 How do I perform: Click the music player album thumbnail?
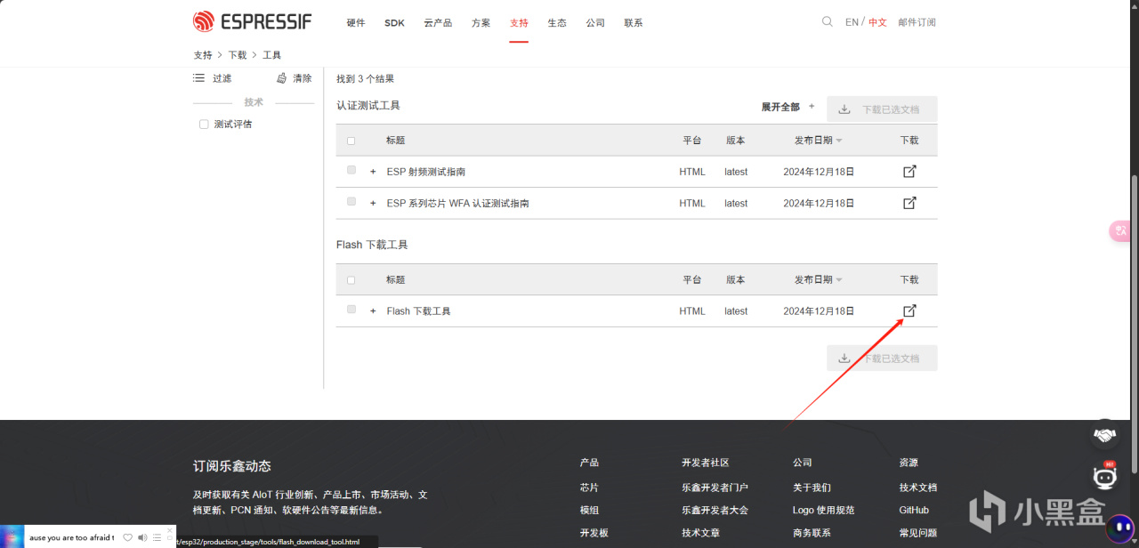12,536
